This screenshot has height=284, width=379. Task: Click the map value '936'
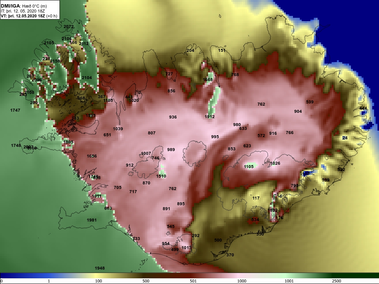point(173,117)
